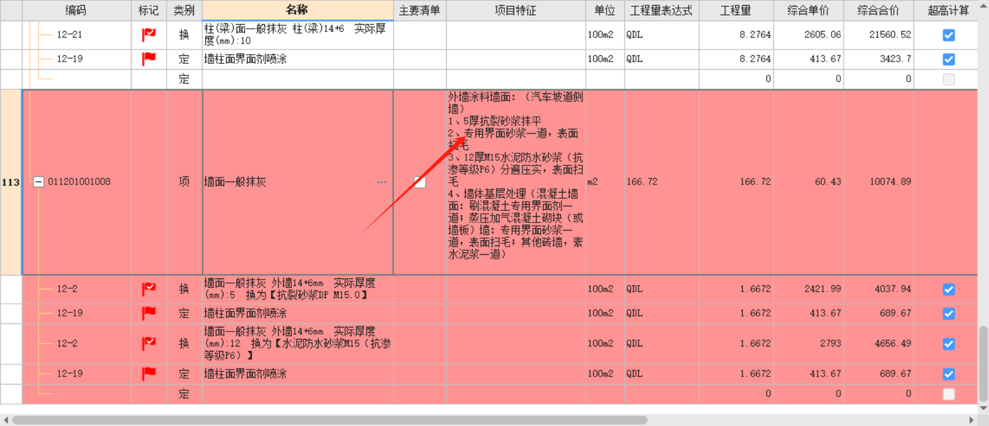Click the 主要清单 column header

(419, 10)
